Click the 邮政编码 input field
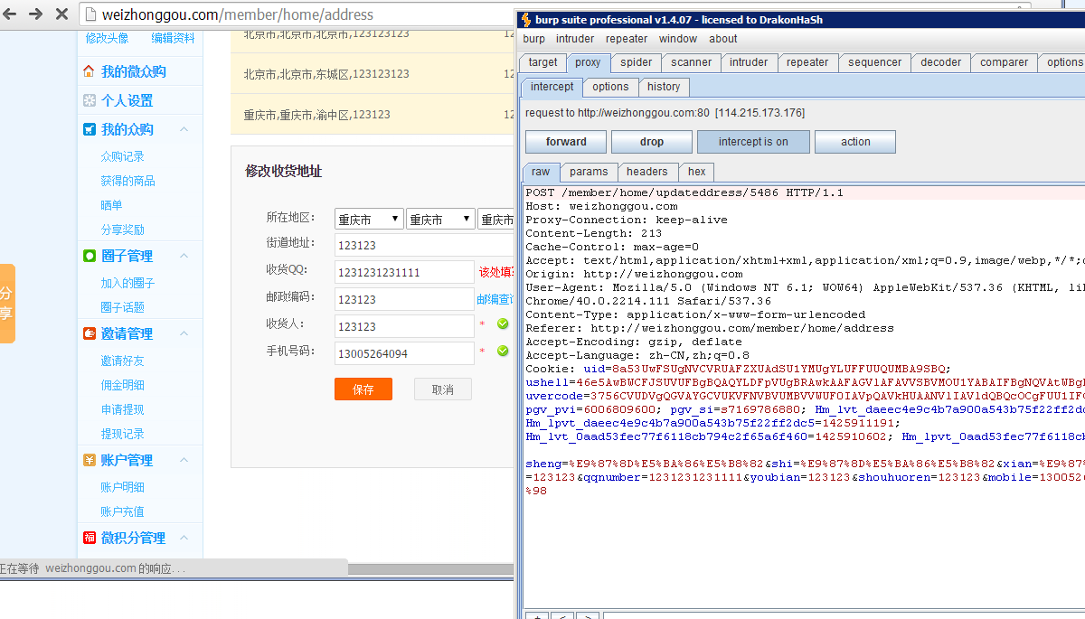The height and width of the screenshot is (619, 1085). tap(404, 299)
